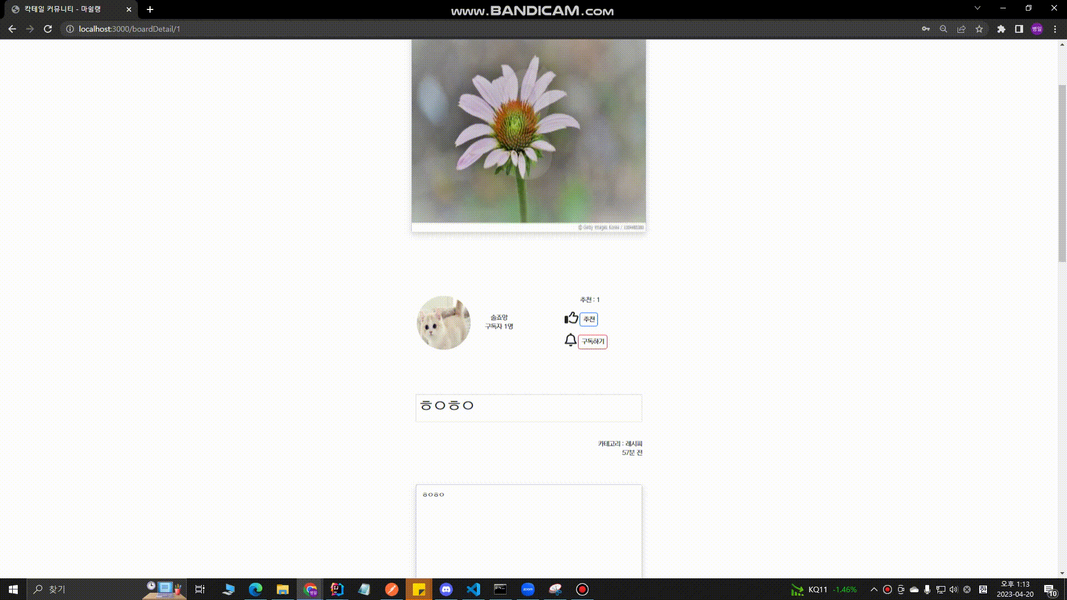Open the notification center

pyautogui.click(x=1050, y=589)
